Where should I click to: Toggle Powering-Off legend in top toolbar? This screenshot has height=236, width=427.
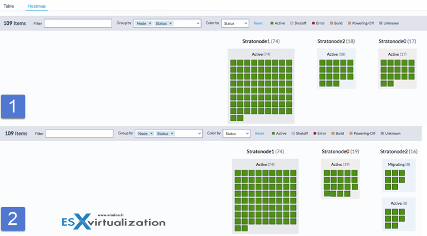click(x=361, y=23)
